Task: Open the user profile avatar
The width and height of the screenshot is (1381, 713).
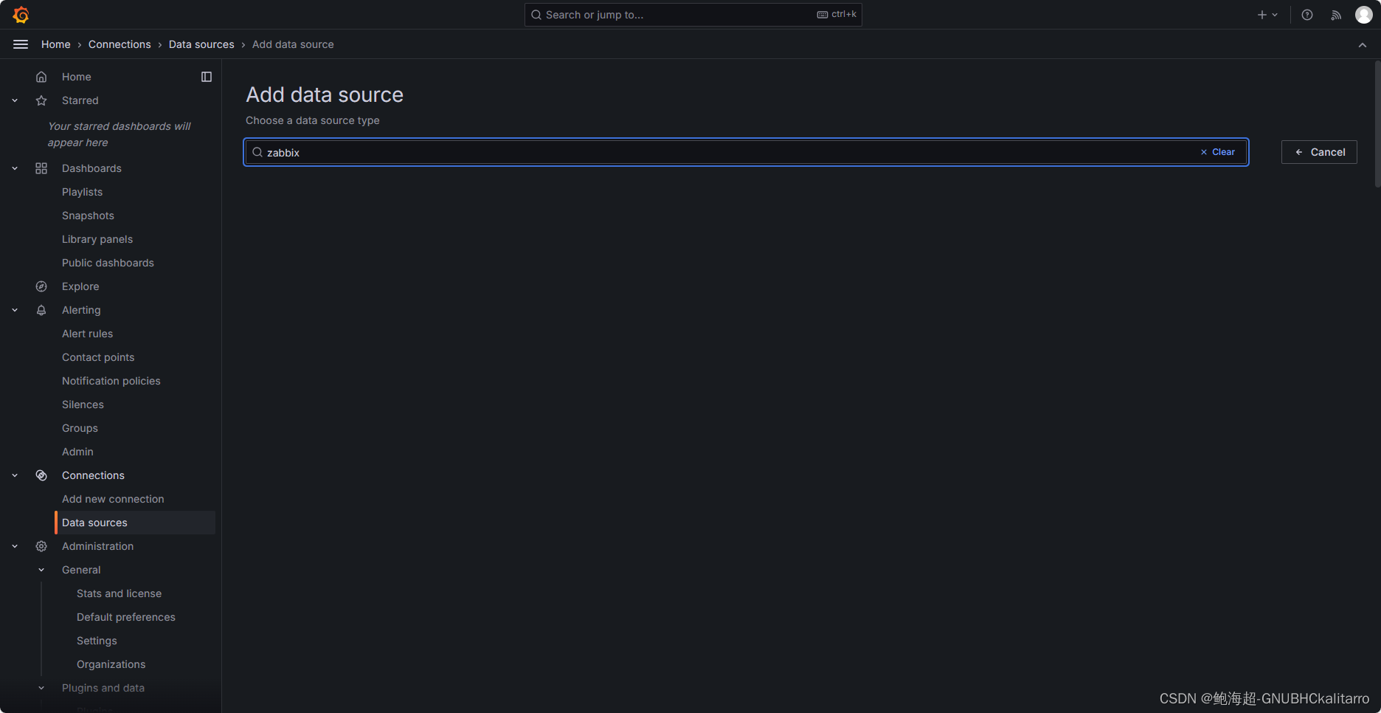Action: [x=1364, y=15]
